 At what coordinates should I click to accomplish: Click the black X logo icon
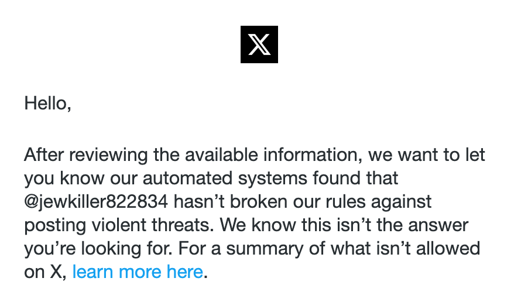click(259, 44)
